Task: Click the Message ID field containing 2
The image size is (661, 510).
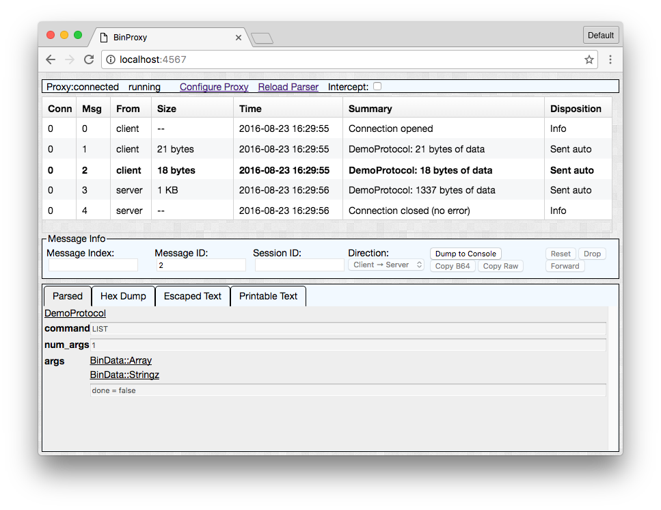Action: coord(201,265)
